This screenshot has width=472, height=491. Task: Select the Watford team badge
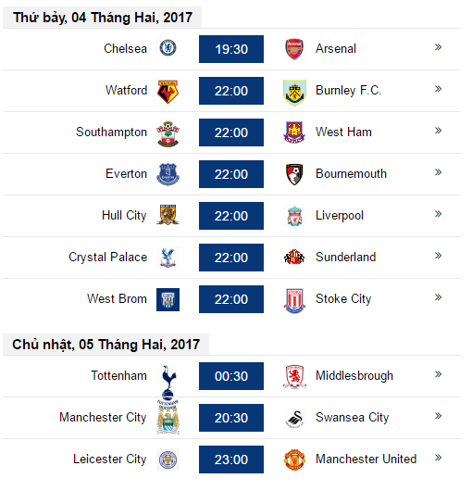(168, 92)
